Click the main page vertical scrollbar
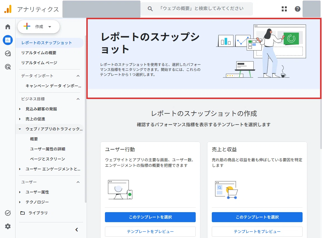Screen dimensions: 322x238 (x=321, y=124)
